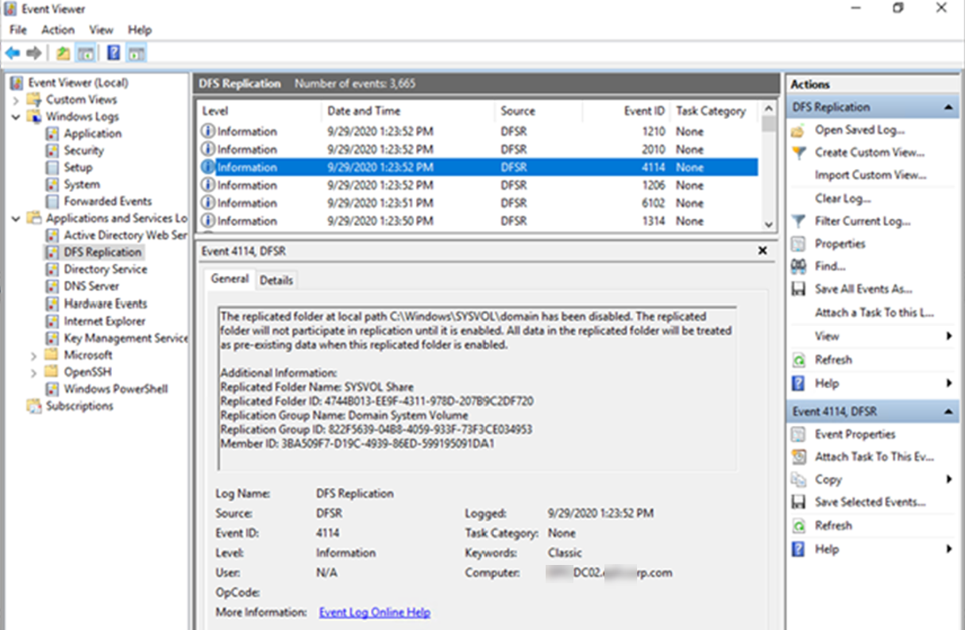The width and height of the screenshot is (965, 630).
Task: Open the Event Log Online Help link
Action: (x=374, y=613)
